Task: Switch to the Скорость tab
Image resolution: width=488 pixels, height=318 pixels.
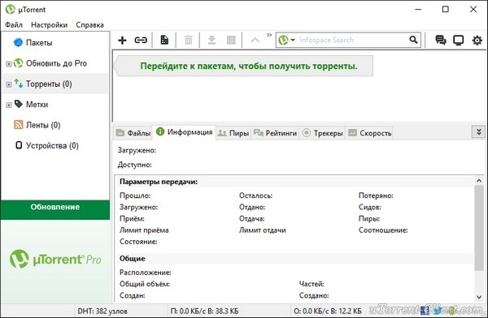Action: click(369, 133)
